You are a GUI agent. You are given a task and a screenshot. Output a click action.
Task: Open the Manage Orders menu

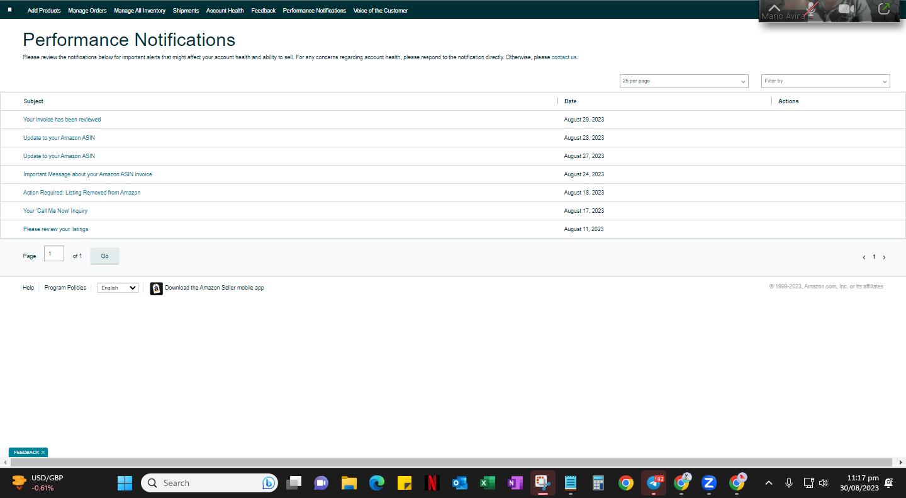click(87, 11)
